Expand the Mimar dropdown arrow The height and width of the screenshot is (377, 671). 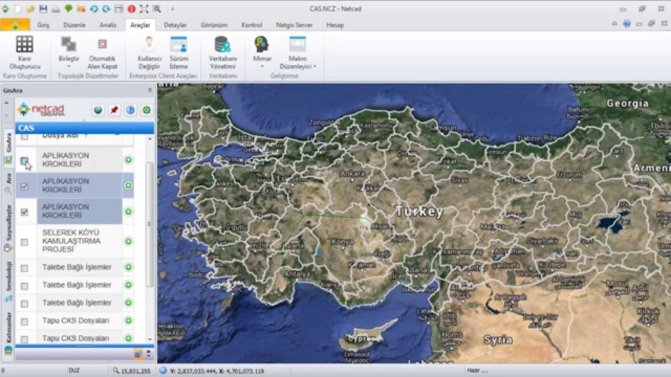click(x=262, y=66)
